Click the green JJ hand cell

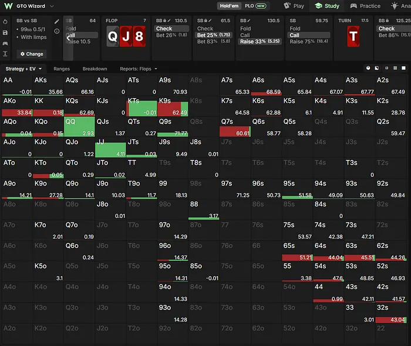(x=110, y=147)
